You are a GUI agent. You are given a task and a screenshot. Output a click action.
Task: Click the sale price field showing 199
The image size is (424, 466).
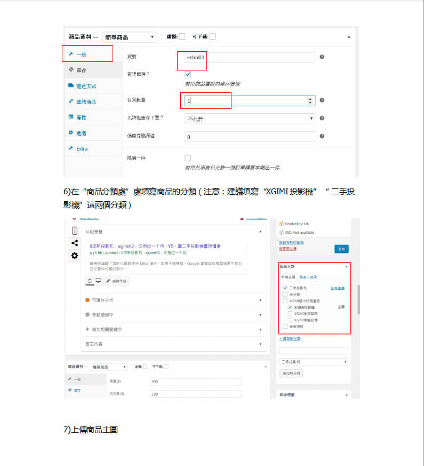tap(196, 394)
